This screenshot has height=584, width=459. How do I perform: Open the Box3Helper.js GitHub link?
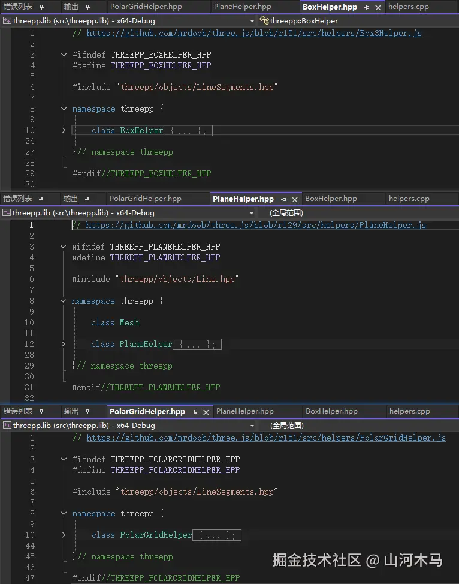pyautogui.click(x=254, y=34)
